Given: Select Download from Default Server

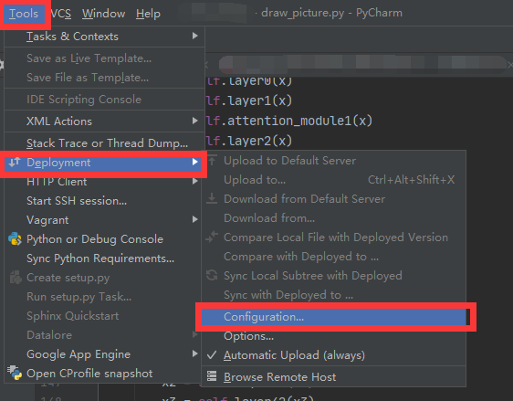Looking at the screenshot, I should [334, 199].
